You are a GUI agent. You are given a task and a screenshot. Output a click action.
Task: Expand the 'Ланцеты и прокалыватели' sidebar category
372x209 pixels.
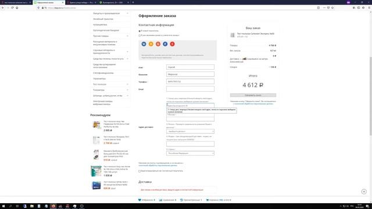(x=127, y=13)
